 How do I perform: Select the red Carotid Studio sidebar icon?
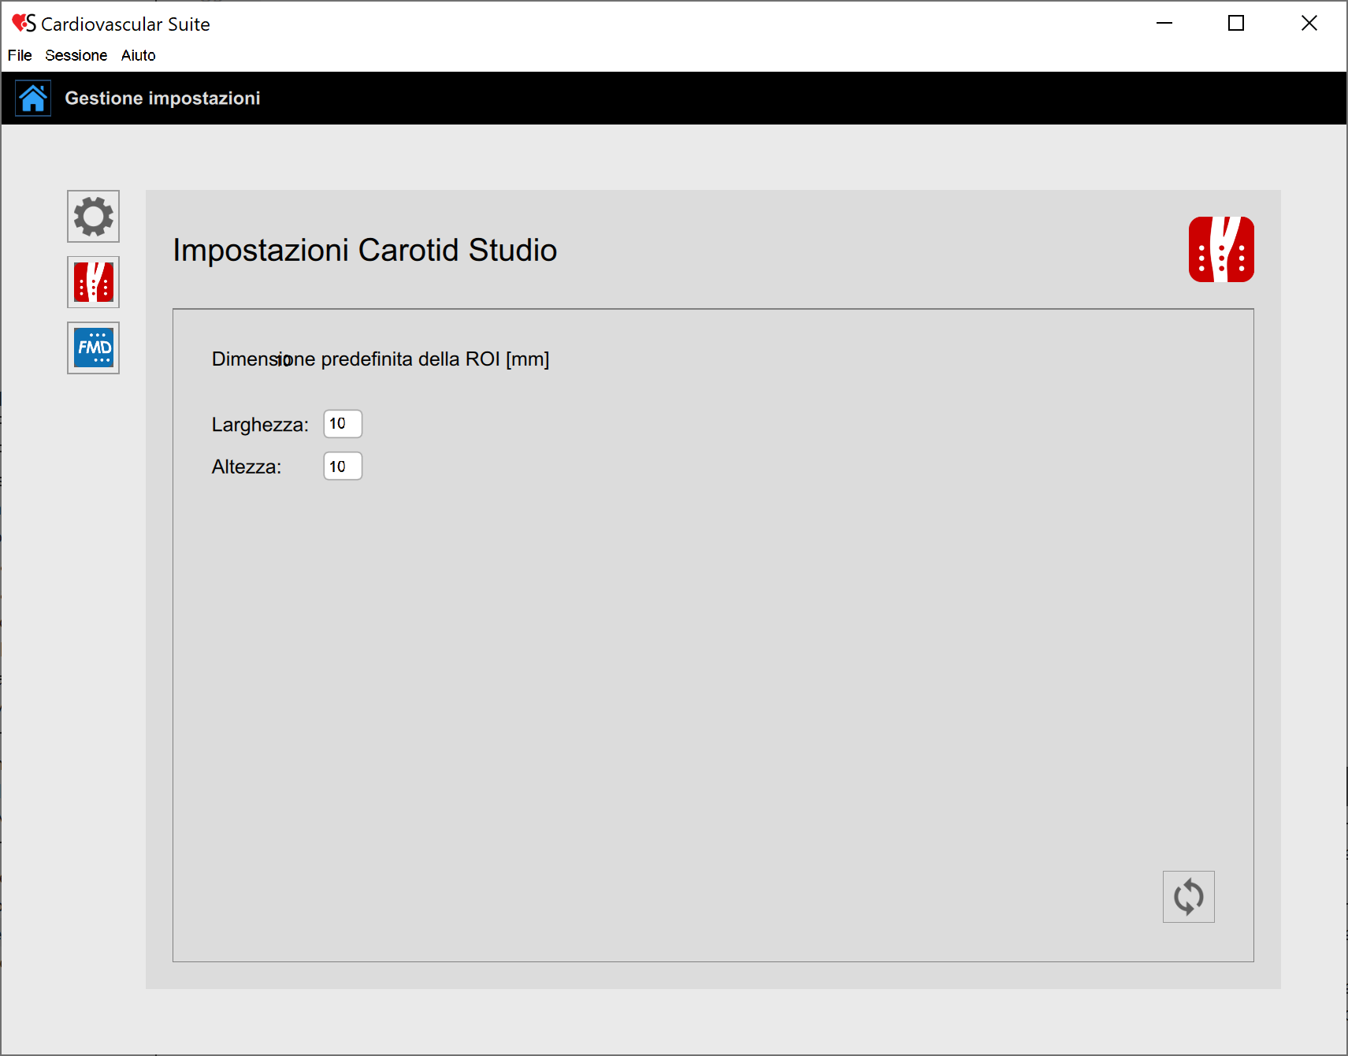(93, 282)
